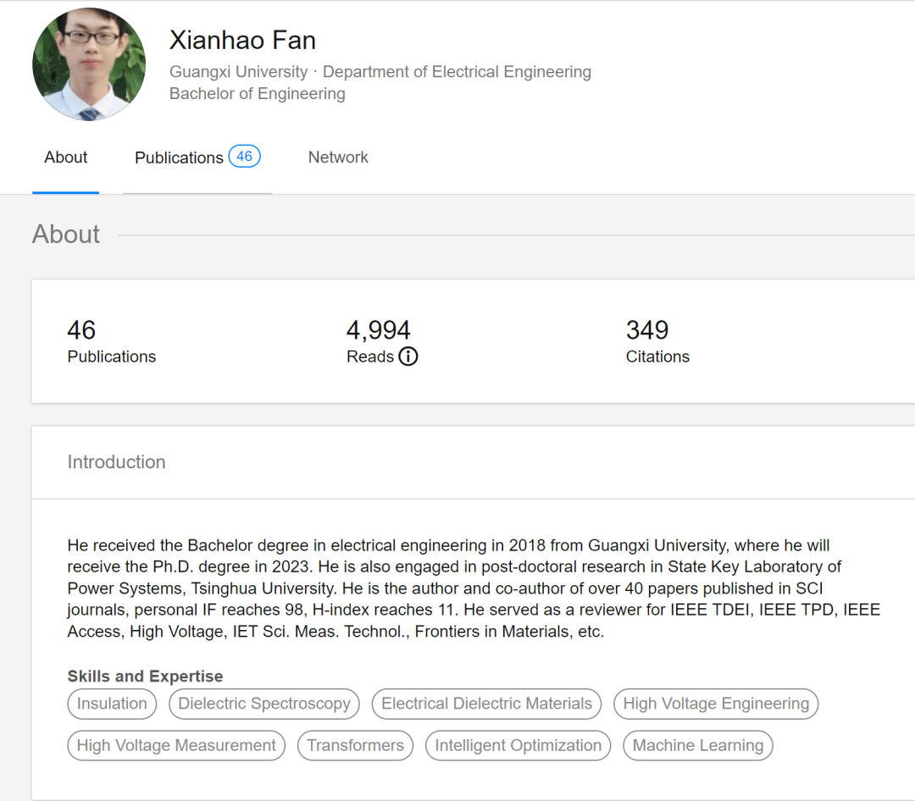Open Xianhao Fan's profile photo
This screenshot has width=915, height=801.
(x=89, y=64)
